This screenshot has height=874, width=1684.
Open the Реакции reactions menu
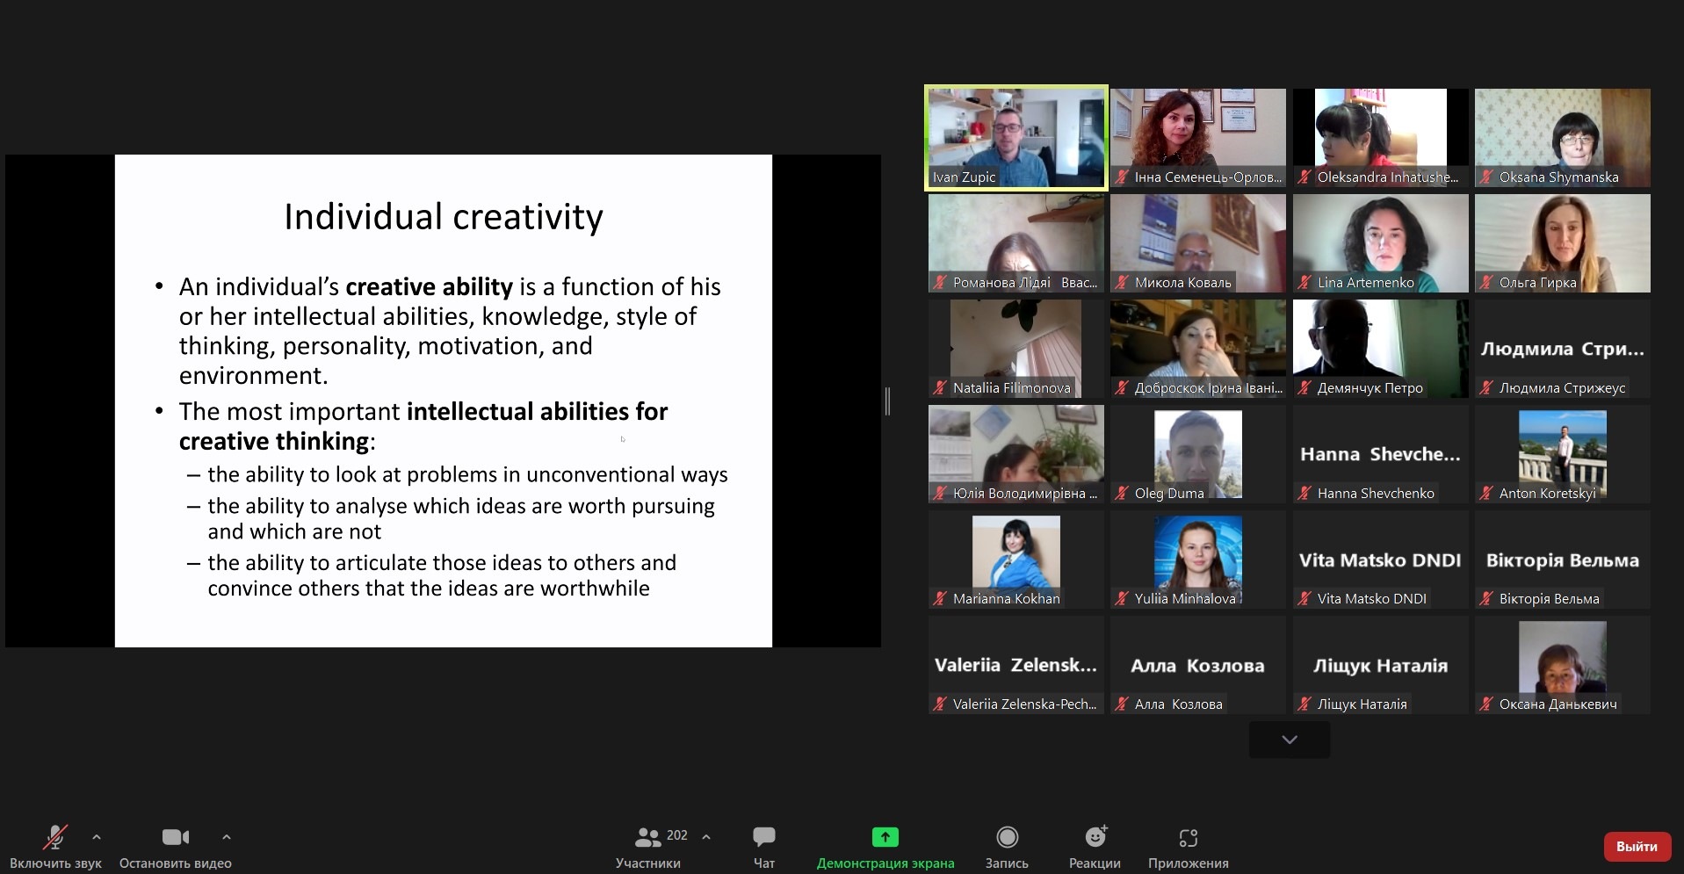tap(1095, 837)
